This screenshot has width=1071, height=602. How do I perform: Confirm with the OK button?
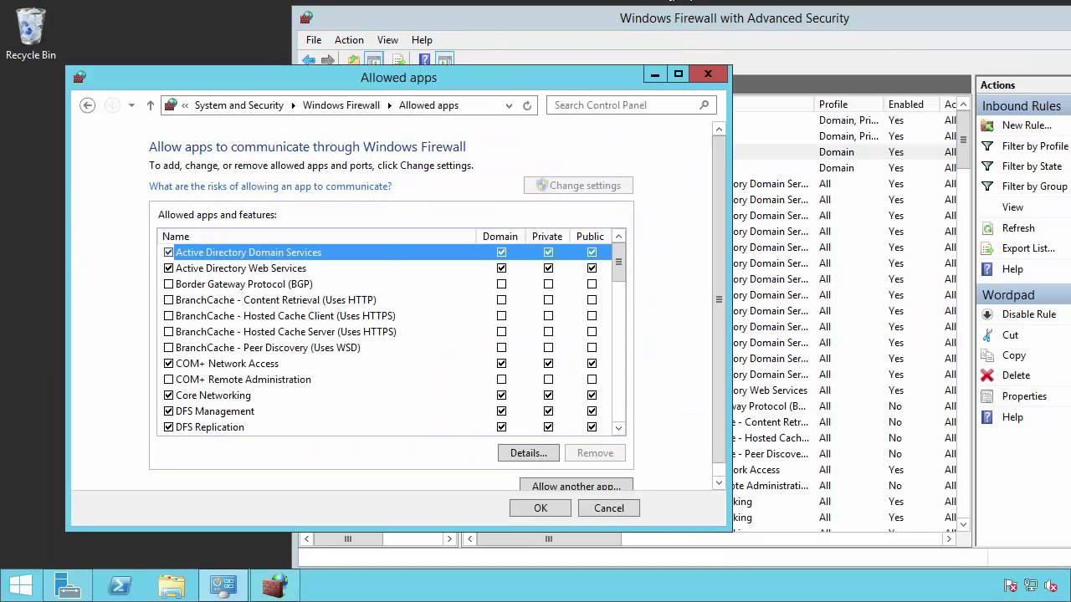[541, 508]
